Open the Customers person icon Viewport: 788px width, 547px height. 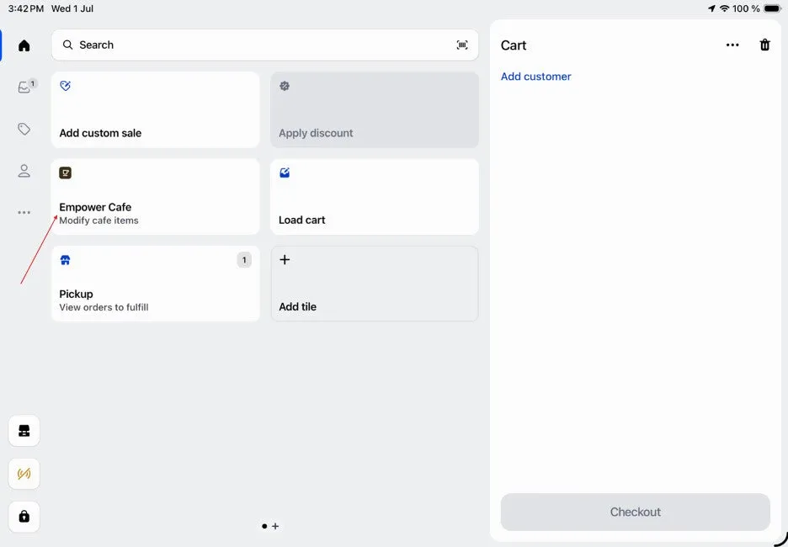tap(24, 171)
